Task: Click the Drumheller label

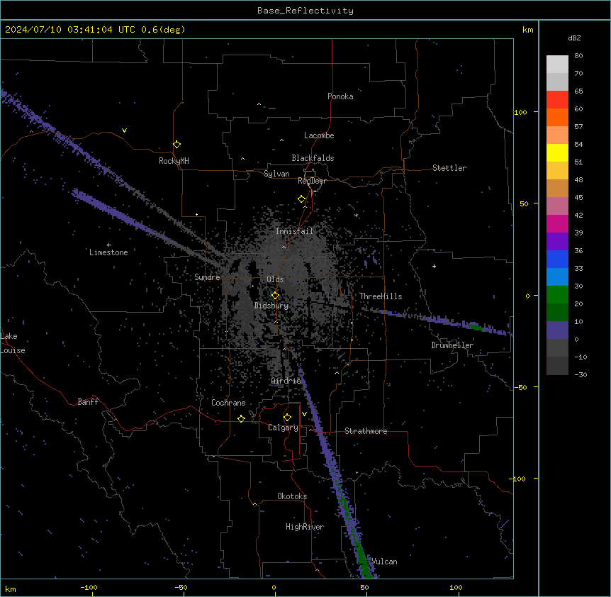Action: pyautogui.click(x=452, y=345)
